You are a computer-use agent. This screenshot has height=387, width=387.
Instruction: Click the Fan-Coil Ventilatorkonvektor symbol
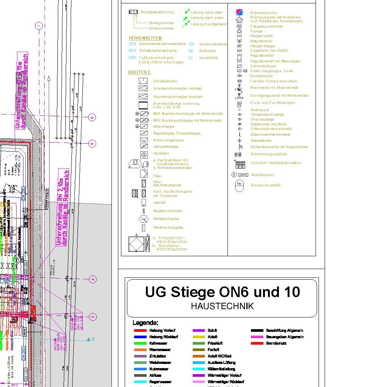click(240, 164)
